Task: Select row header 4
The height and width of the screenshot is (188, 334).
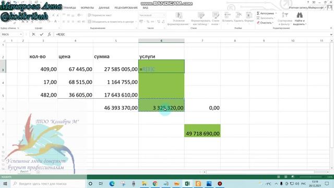Action: click(3, 79)
